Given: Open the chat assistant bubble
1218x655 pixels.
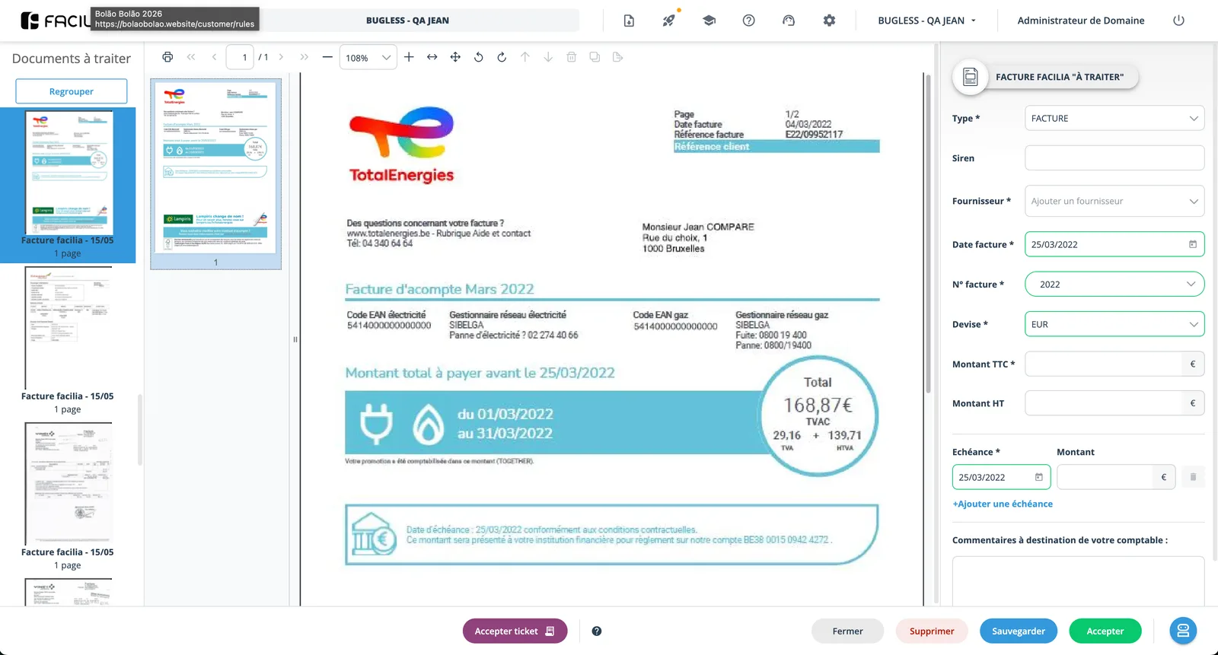Looking at the screenshot, I should (1183, 631).
